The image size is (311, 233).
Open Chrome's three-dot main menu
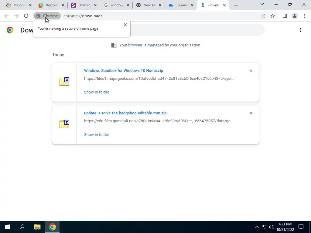304,16
